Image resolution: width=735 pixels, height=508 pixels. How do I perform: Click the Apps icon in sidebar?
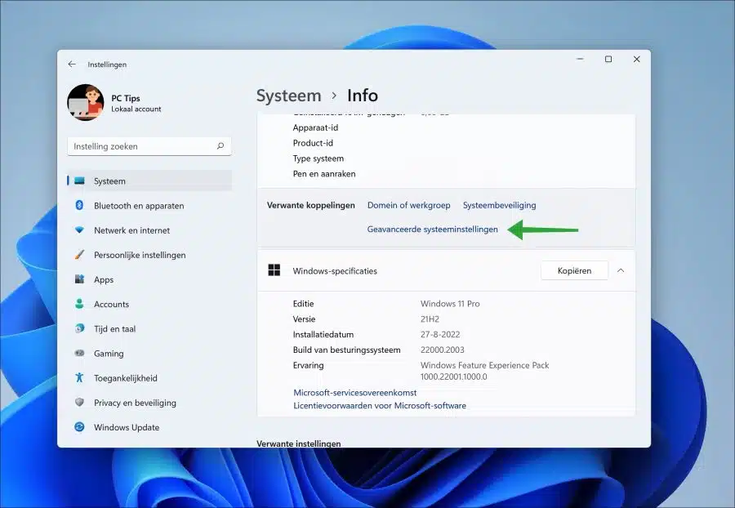79,279
